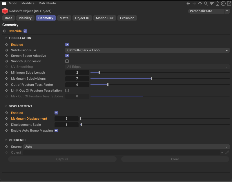Open the Reference Source dropdown
Image resolution: width=232 pixels, height=182 pixels.
click(126, 147)
